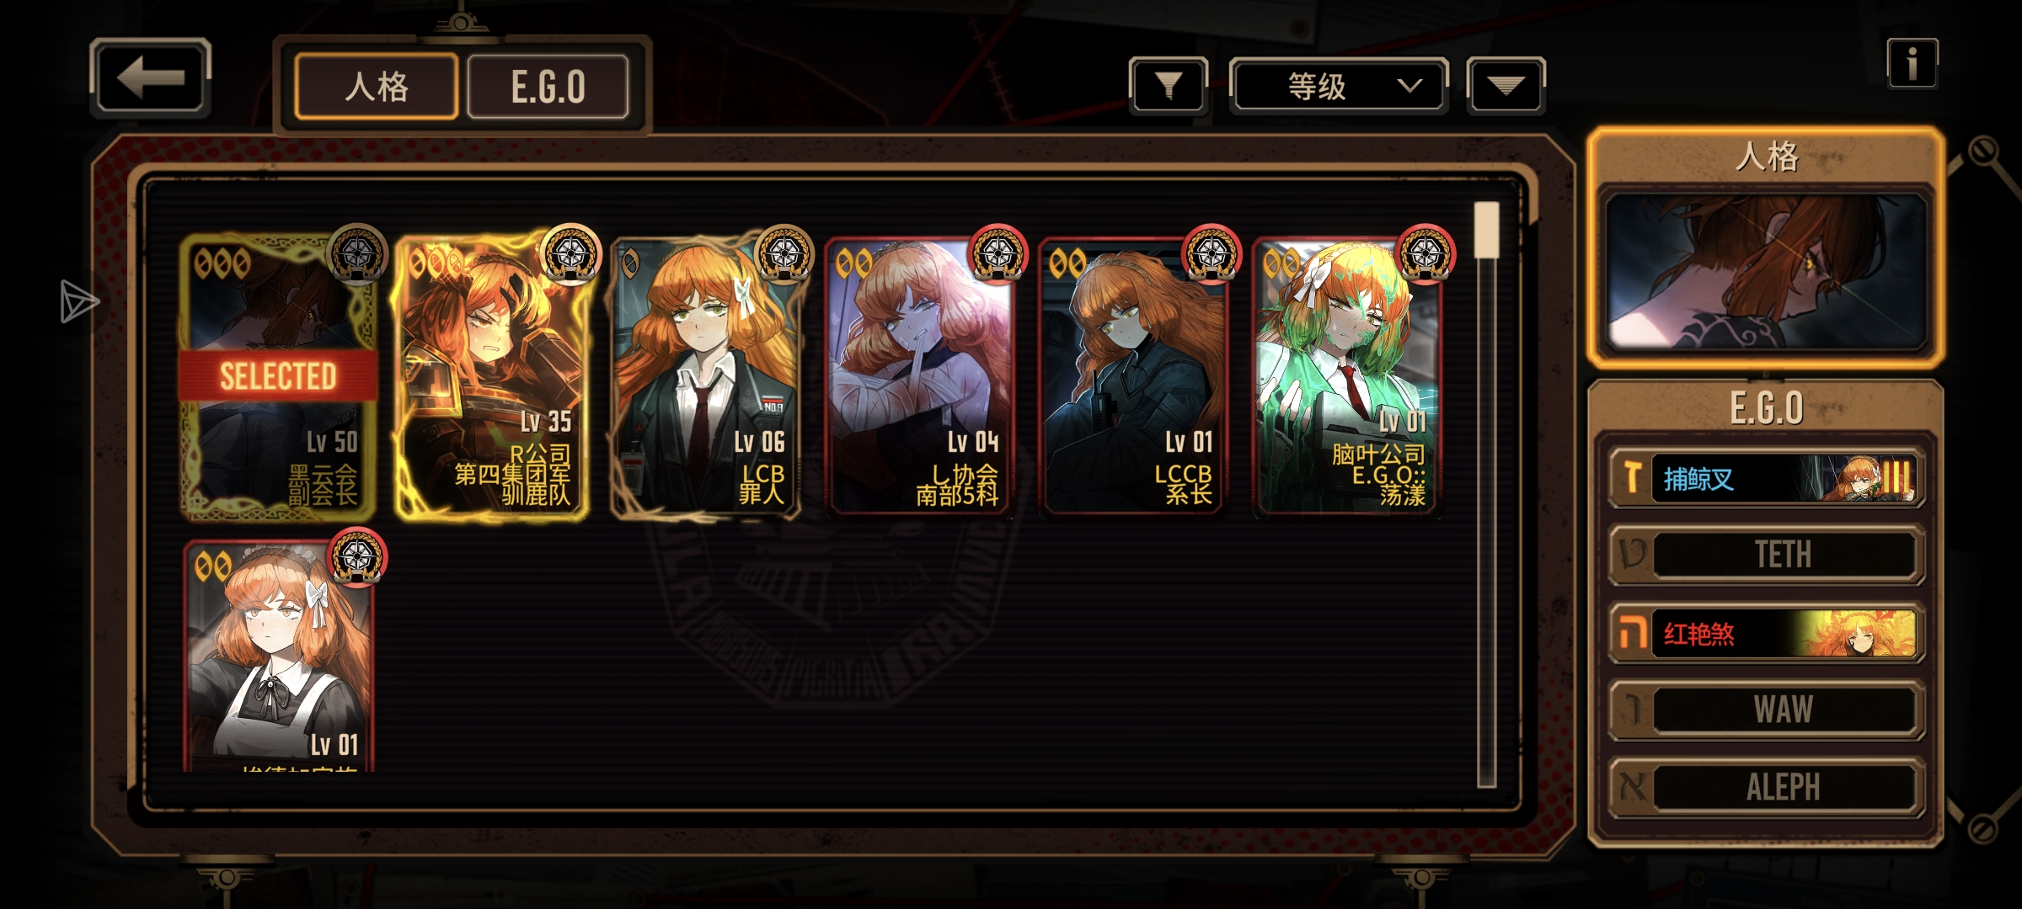Click the 人格 portrait preview thumbnail
The image size is (2022, 909).
click(x=1767, y=272)
